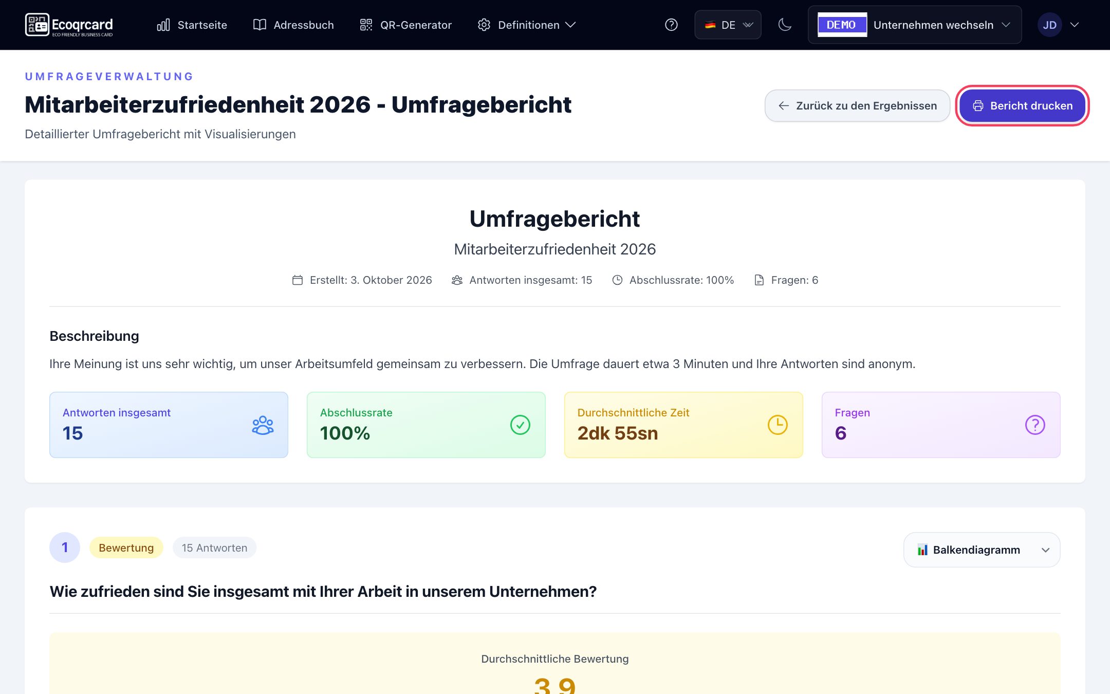This screenshot has height=694, width=1110.
Task: Click people icon next to Antworten insgesamt: 15
Action: [457, 280]
